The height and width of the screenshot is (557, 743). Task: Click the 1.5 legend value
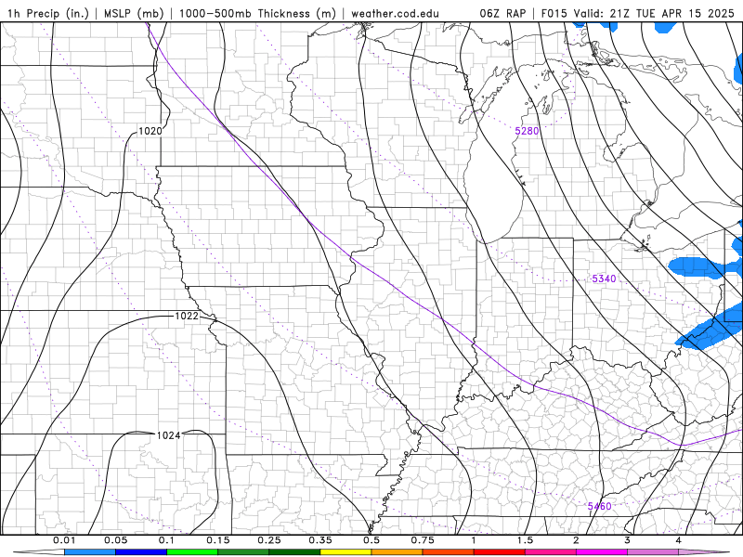(x=525, y=540)
